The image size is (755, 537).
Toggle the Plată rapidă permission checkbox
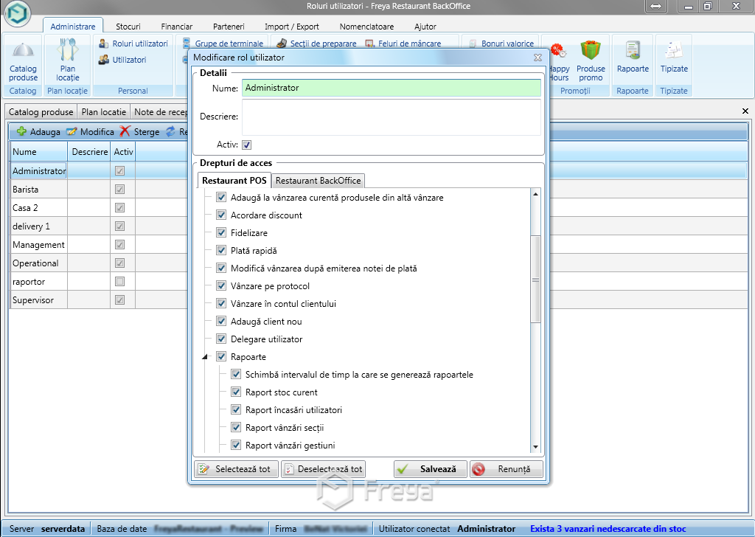pos(221,251)
